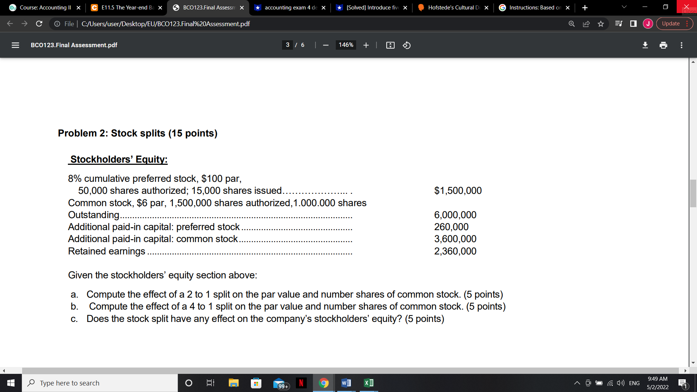Click the fit to page icon
The image size is (697, 392).
coord(390,45)
